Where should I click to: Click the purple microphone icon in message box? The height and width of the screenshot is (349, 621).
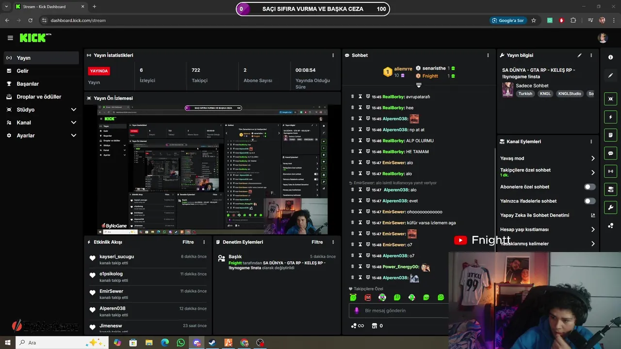pos(357,310)
